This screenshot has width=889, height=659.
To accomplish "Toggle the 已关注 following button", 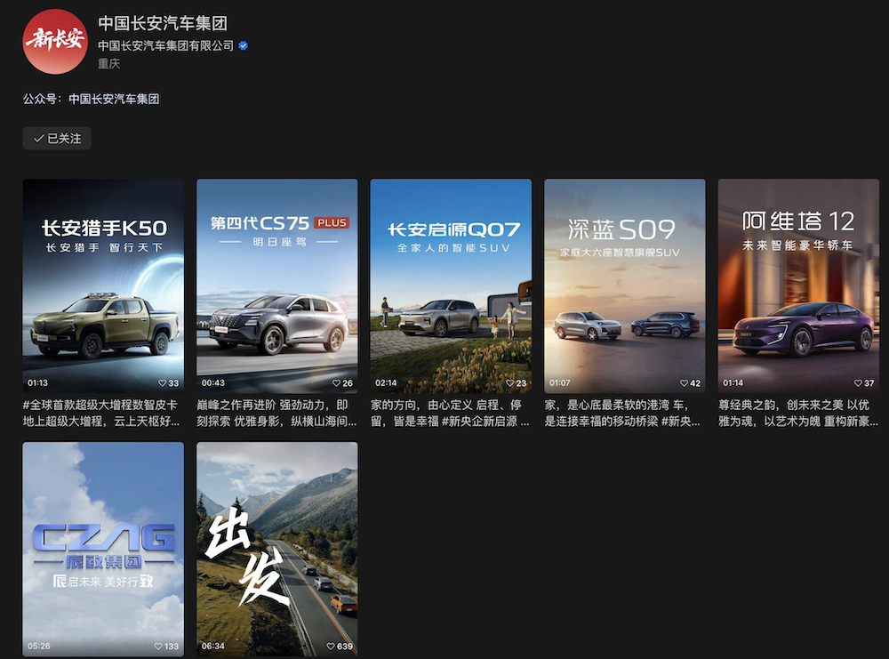I will 57,139.
